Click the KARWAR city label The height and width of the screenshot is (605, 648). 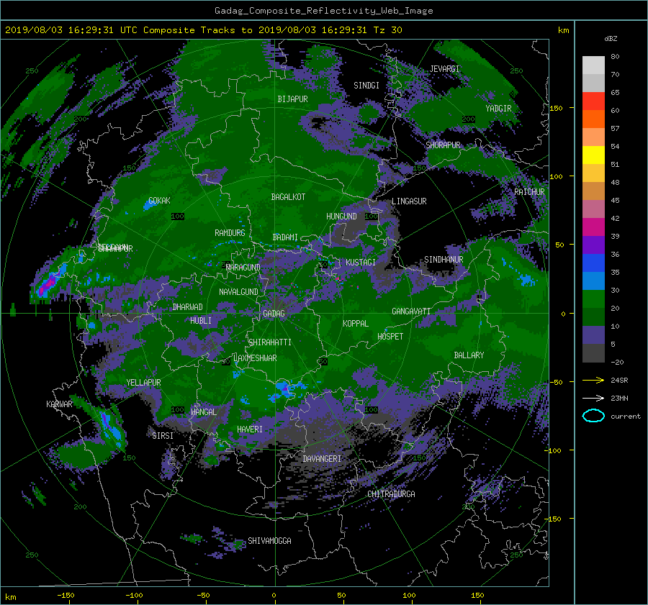pyautogui.click(x=59, y=404)
